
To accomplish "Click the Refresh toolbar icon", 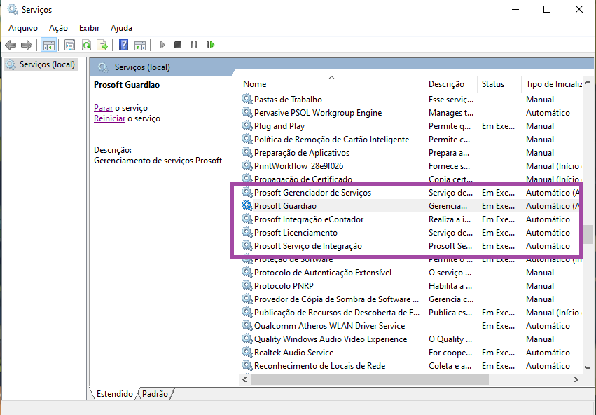I will [x=86, y=46].
